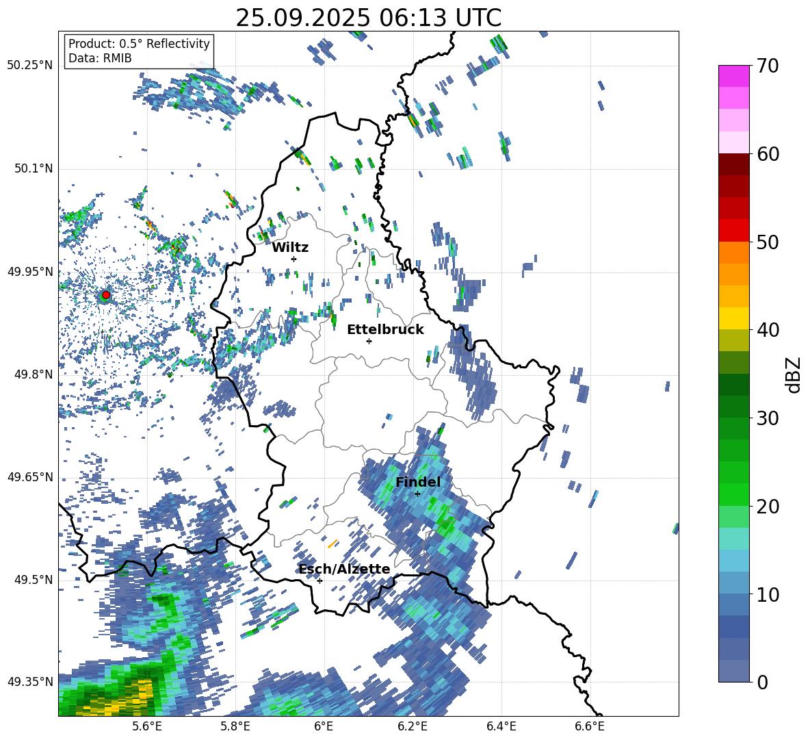Click the orange colorbar segment below 50

(x=733, y=253)
